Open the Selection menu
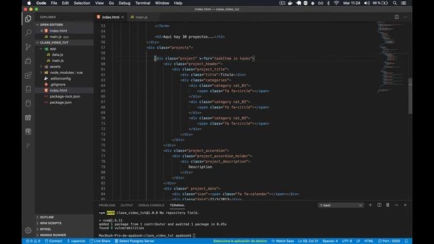Screen dimensions: 434x244 click(81, 3)
